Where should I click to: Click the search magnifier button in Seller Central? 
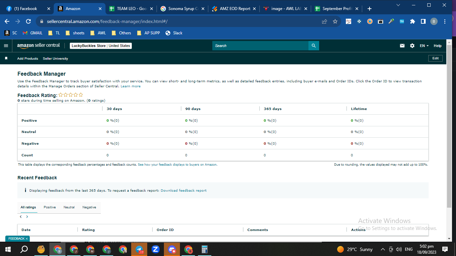click(314, 46)
